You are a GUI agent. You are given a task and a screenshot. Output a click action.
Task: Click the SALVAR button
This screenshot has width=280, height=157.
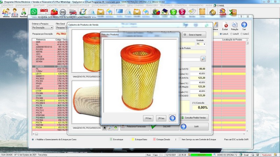tap(164, 127)
